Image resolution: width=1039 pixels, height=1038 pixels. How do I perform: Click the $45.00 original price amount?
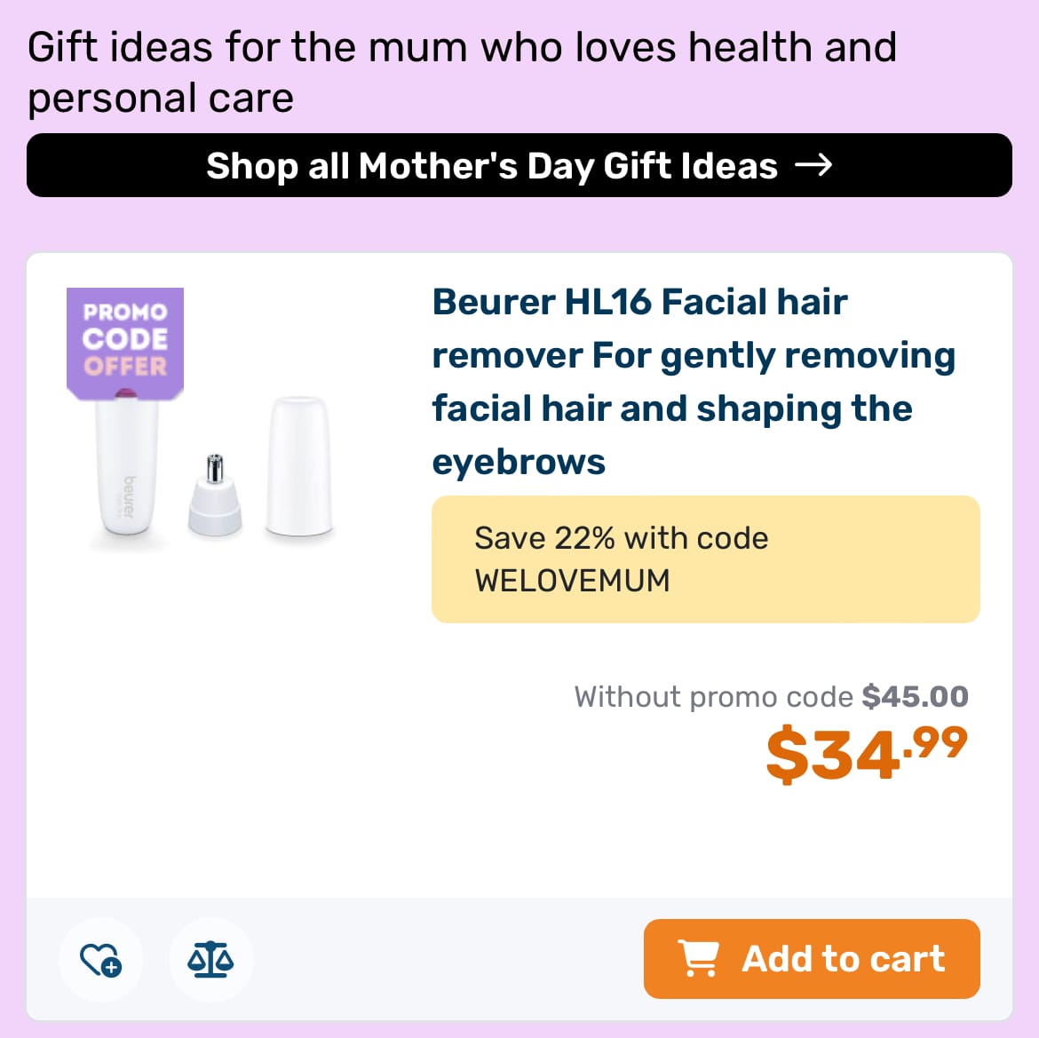[x=915, y=697]
